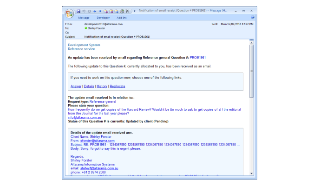Click the 'Reference general' request type value

pyautogui.click(x=103, y=101)
